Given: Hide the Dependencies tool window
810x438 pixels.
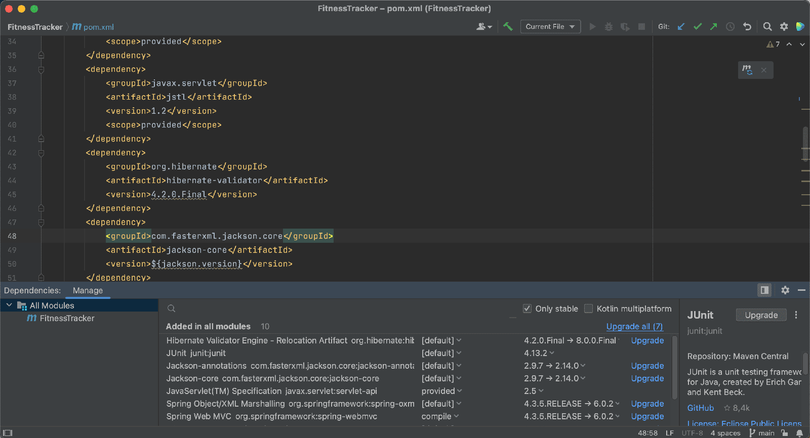Looking at the screenshot, I should point(801,290).
